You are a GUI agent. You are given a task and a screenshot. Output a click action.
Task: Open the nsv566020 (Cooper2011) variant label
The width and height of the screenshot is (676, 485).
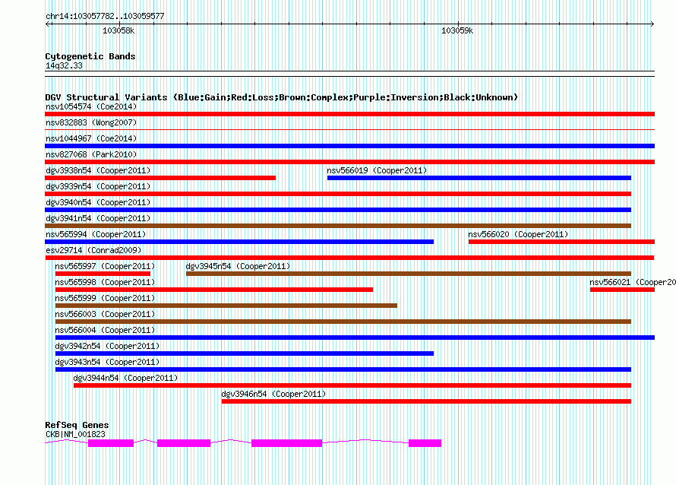coord(518,234)
